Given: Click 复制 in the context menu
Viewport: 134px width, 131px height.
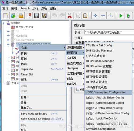Looking at the screenshot, I should pos(43,59).
